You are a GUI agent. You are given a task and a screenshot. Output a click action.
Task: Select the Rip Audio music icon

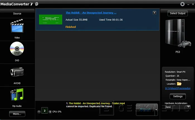click(x=17, y=94)
